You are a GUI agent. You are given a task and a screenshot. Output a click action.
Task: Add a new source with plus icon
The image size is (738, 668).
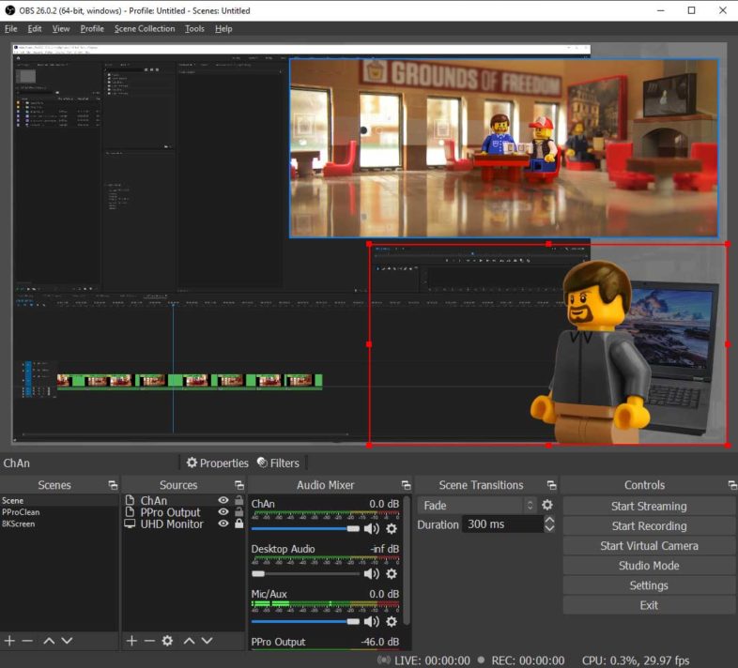131,640
